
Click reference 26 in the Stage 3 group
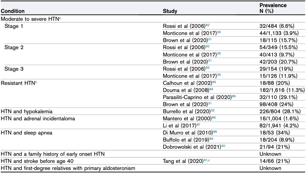pos(219,75)
